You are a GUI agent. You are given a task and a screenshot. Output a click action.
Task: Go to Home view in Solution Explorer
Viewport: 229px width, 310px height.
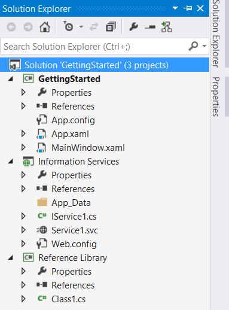coord(45,27)
